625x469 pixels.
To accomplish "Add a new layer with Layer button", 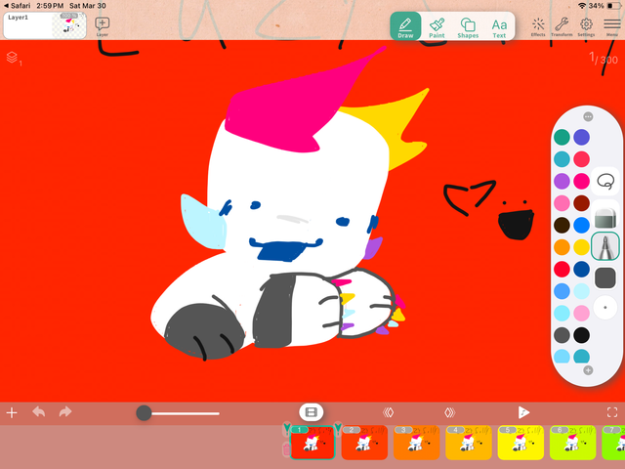I will click(x=102, y=26).
